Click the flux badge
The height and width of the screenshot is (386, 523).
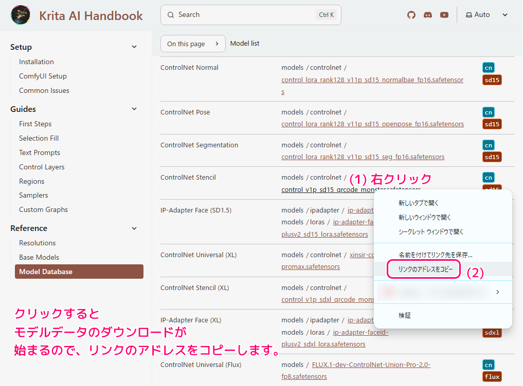(492, 377)
